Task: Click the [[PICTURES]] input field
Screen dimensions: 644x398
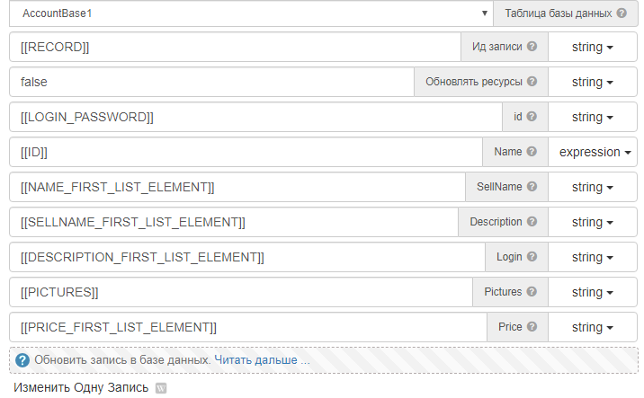Action: [x=240, y=292]
